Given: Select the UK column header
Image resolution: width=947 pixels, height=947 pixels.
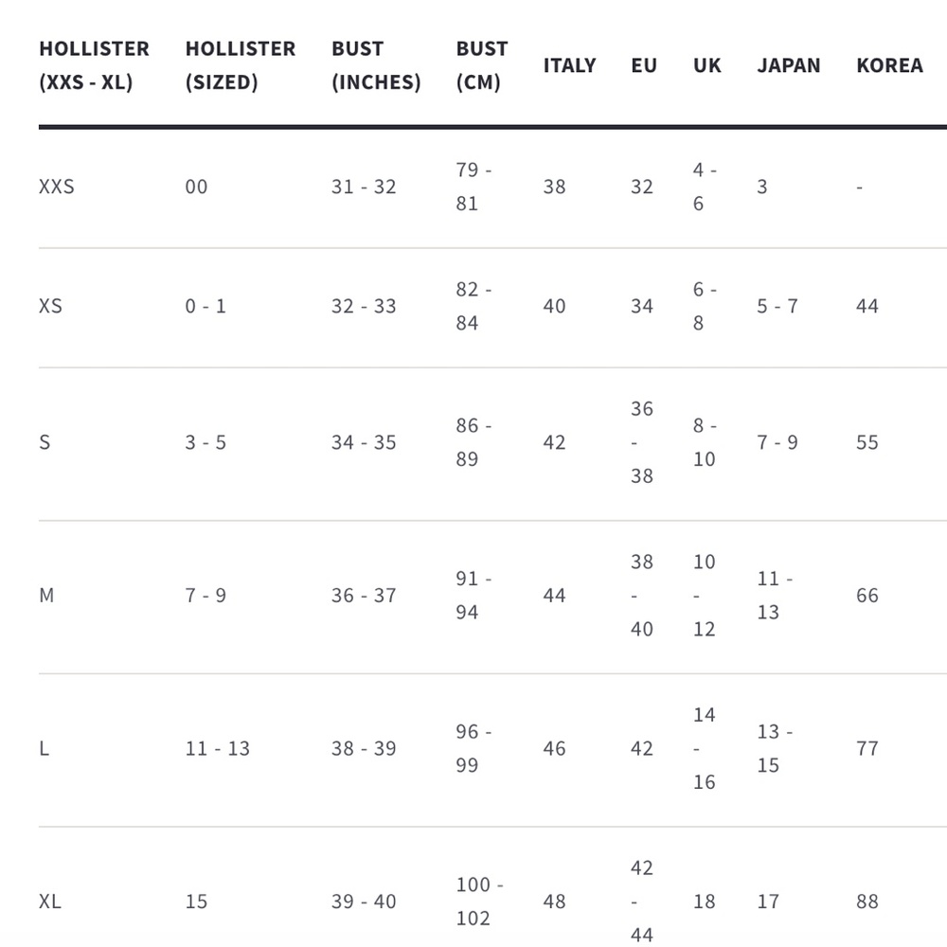Looking at the screenshot, I should coord(707,65).
